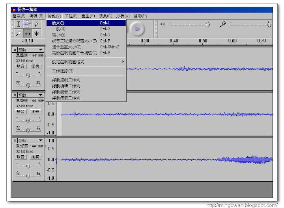
Task: Select the Selection (I-beam) tool
Action: tap(19, 24)
